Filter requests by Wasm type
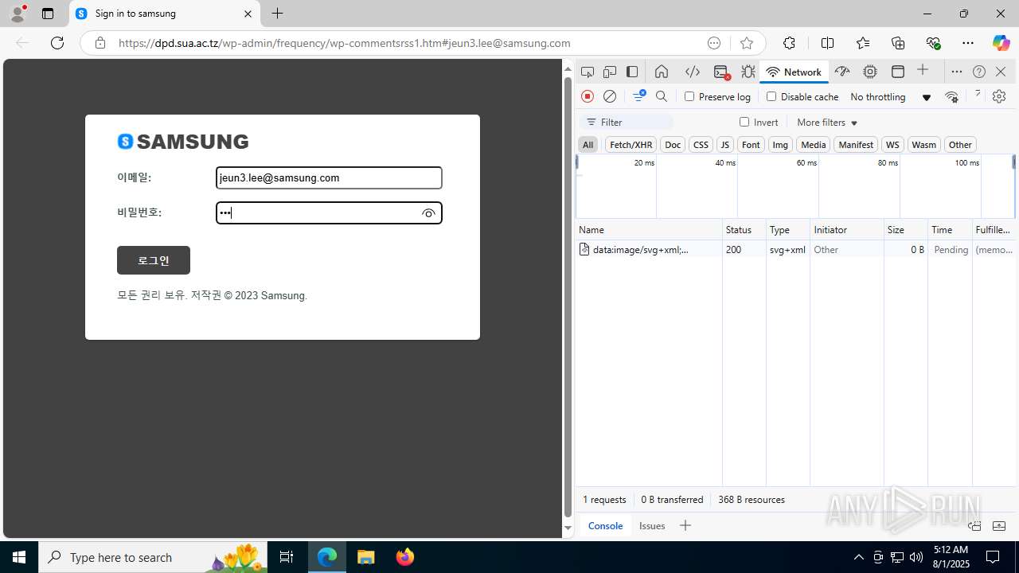The image size is (1019, 573). tap(923, 145)
